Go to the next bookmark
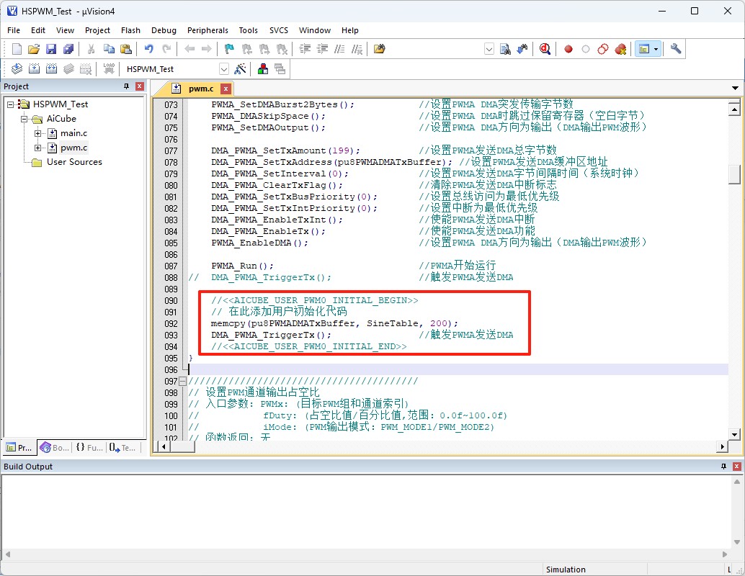 click(264, 49)
